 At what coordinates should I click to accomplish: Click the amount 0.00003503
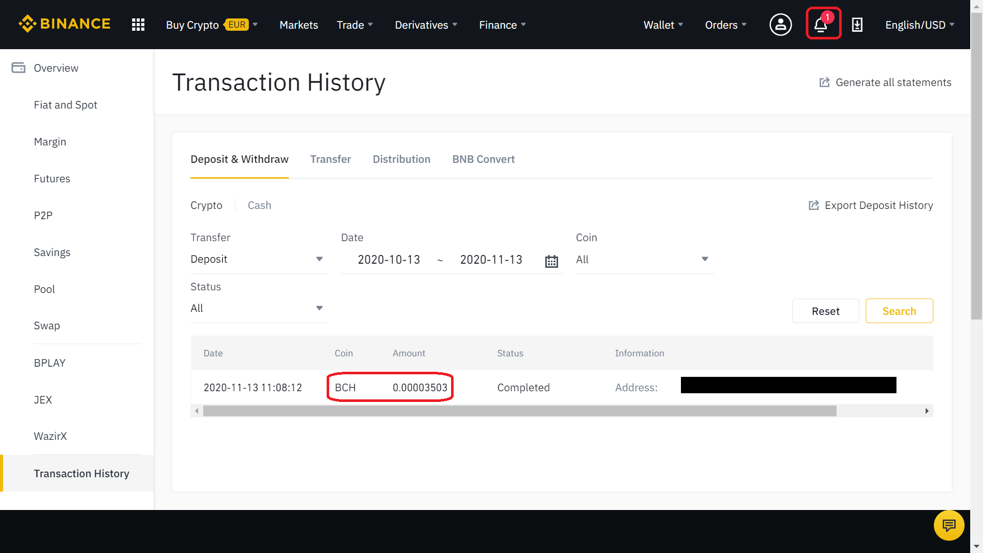click(420, 388)
